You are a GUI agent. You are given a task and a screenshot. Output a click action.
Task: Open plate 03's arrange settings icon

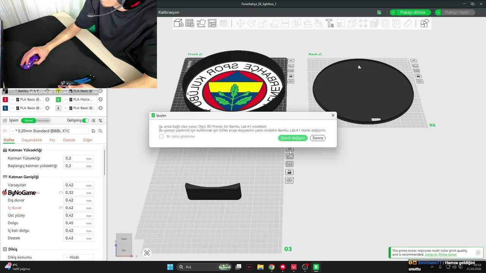coord(289,164)
